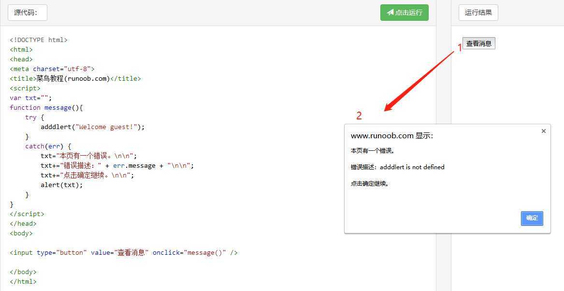Click the <!DOCTYPE html> code line
Screen dimensions: 564x291
point(39,40)
